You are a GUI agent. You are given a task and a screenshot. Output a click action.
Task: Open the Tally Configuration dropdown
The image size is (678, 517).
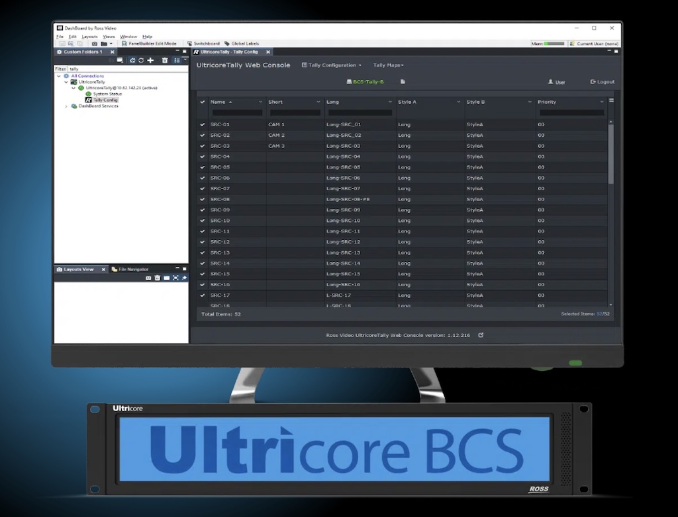click(331, 65)
